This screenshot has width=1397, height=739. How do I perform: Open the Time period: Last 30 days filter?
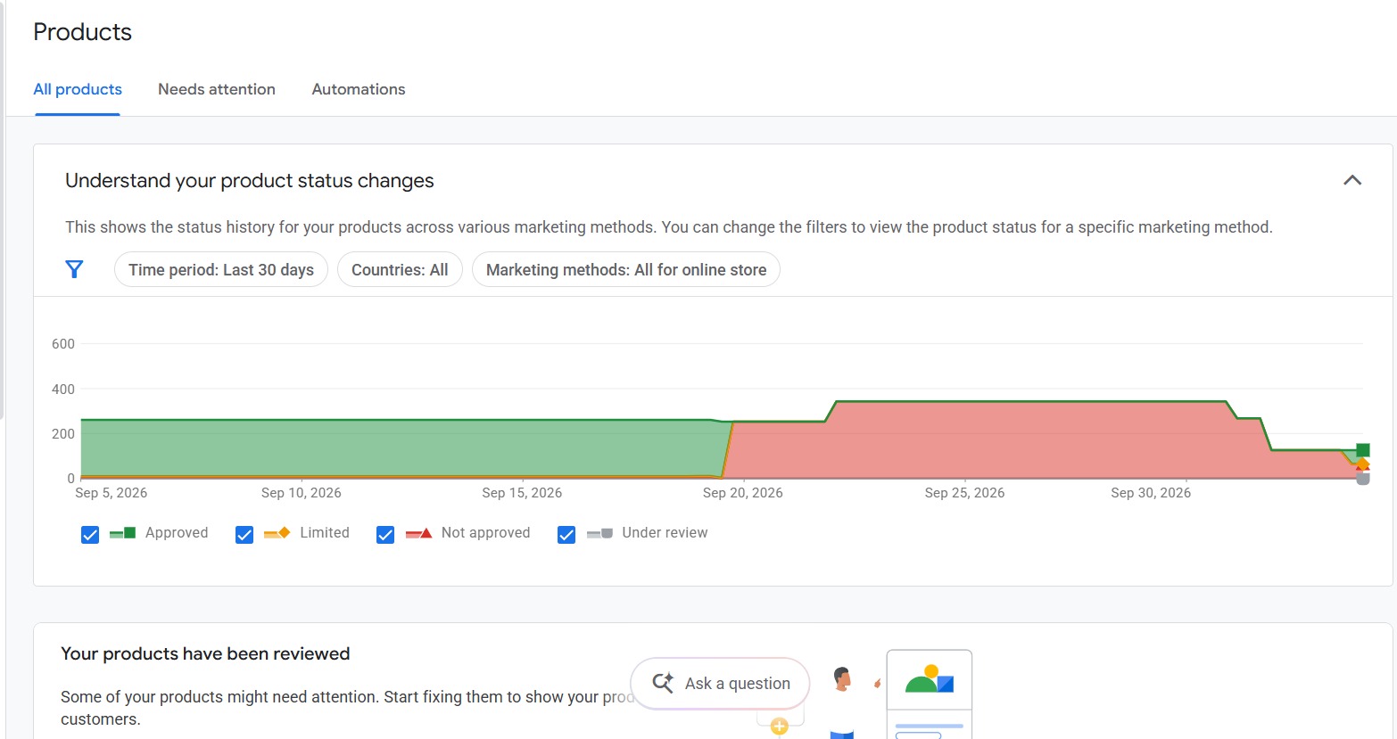tap(221, 269)
